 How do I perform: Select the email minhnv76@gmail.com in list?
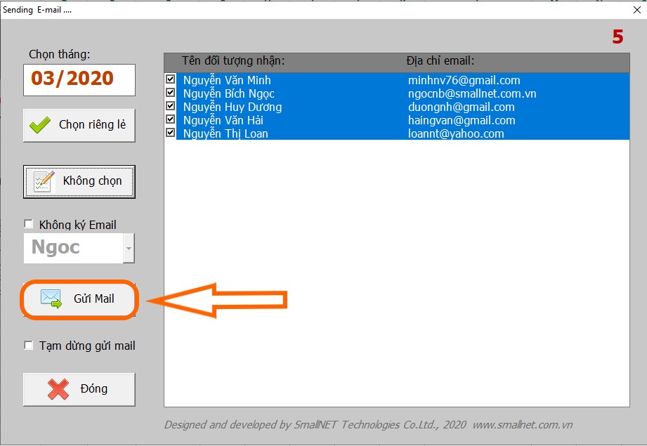coord(464,80)
